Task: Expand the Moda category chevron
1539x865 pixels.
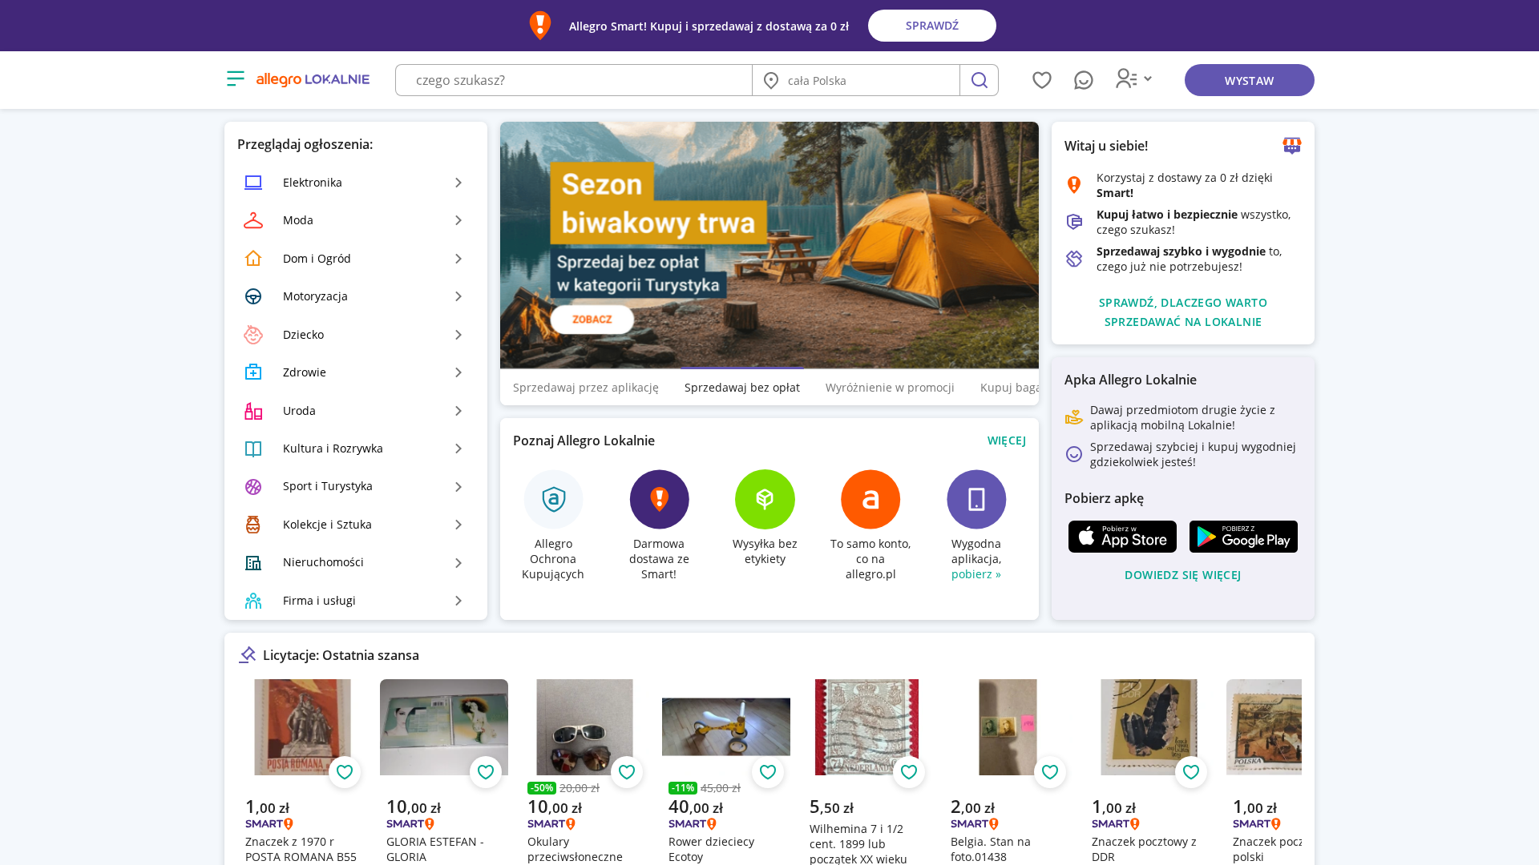Action: 458,220
